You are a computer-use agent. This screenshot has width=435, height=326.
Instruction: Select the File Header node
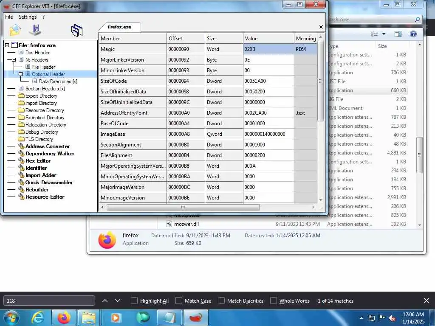coord(44,67)
